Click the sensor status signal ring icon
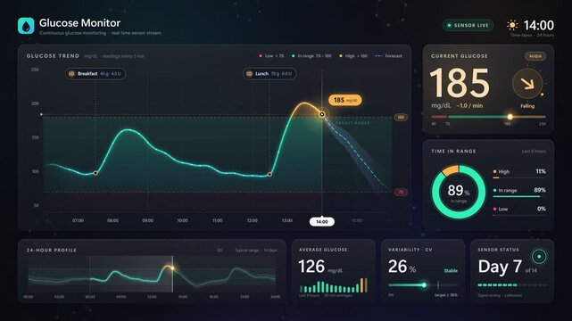The height and width of the screenshot is (321, 572). [x=539, y=257]
